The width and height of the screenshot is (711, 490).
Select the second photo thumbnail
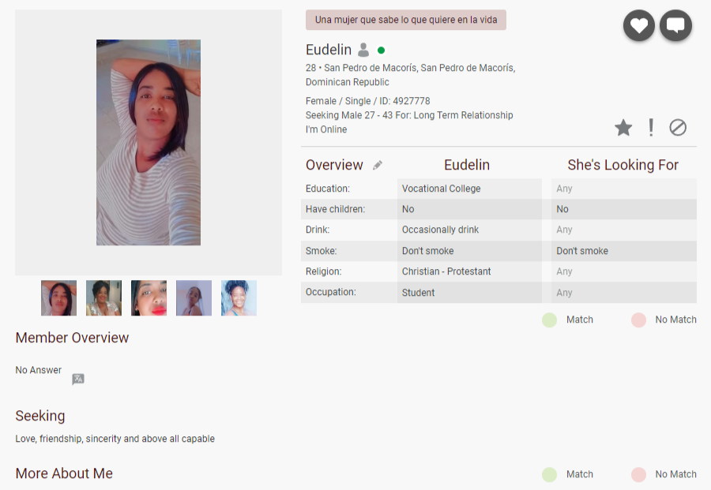coord(103,298)
